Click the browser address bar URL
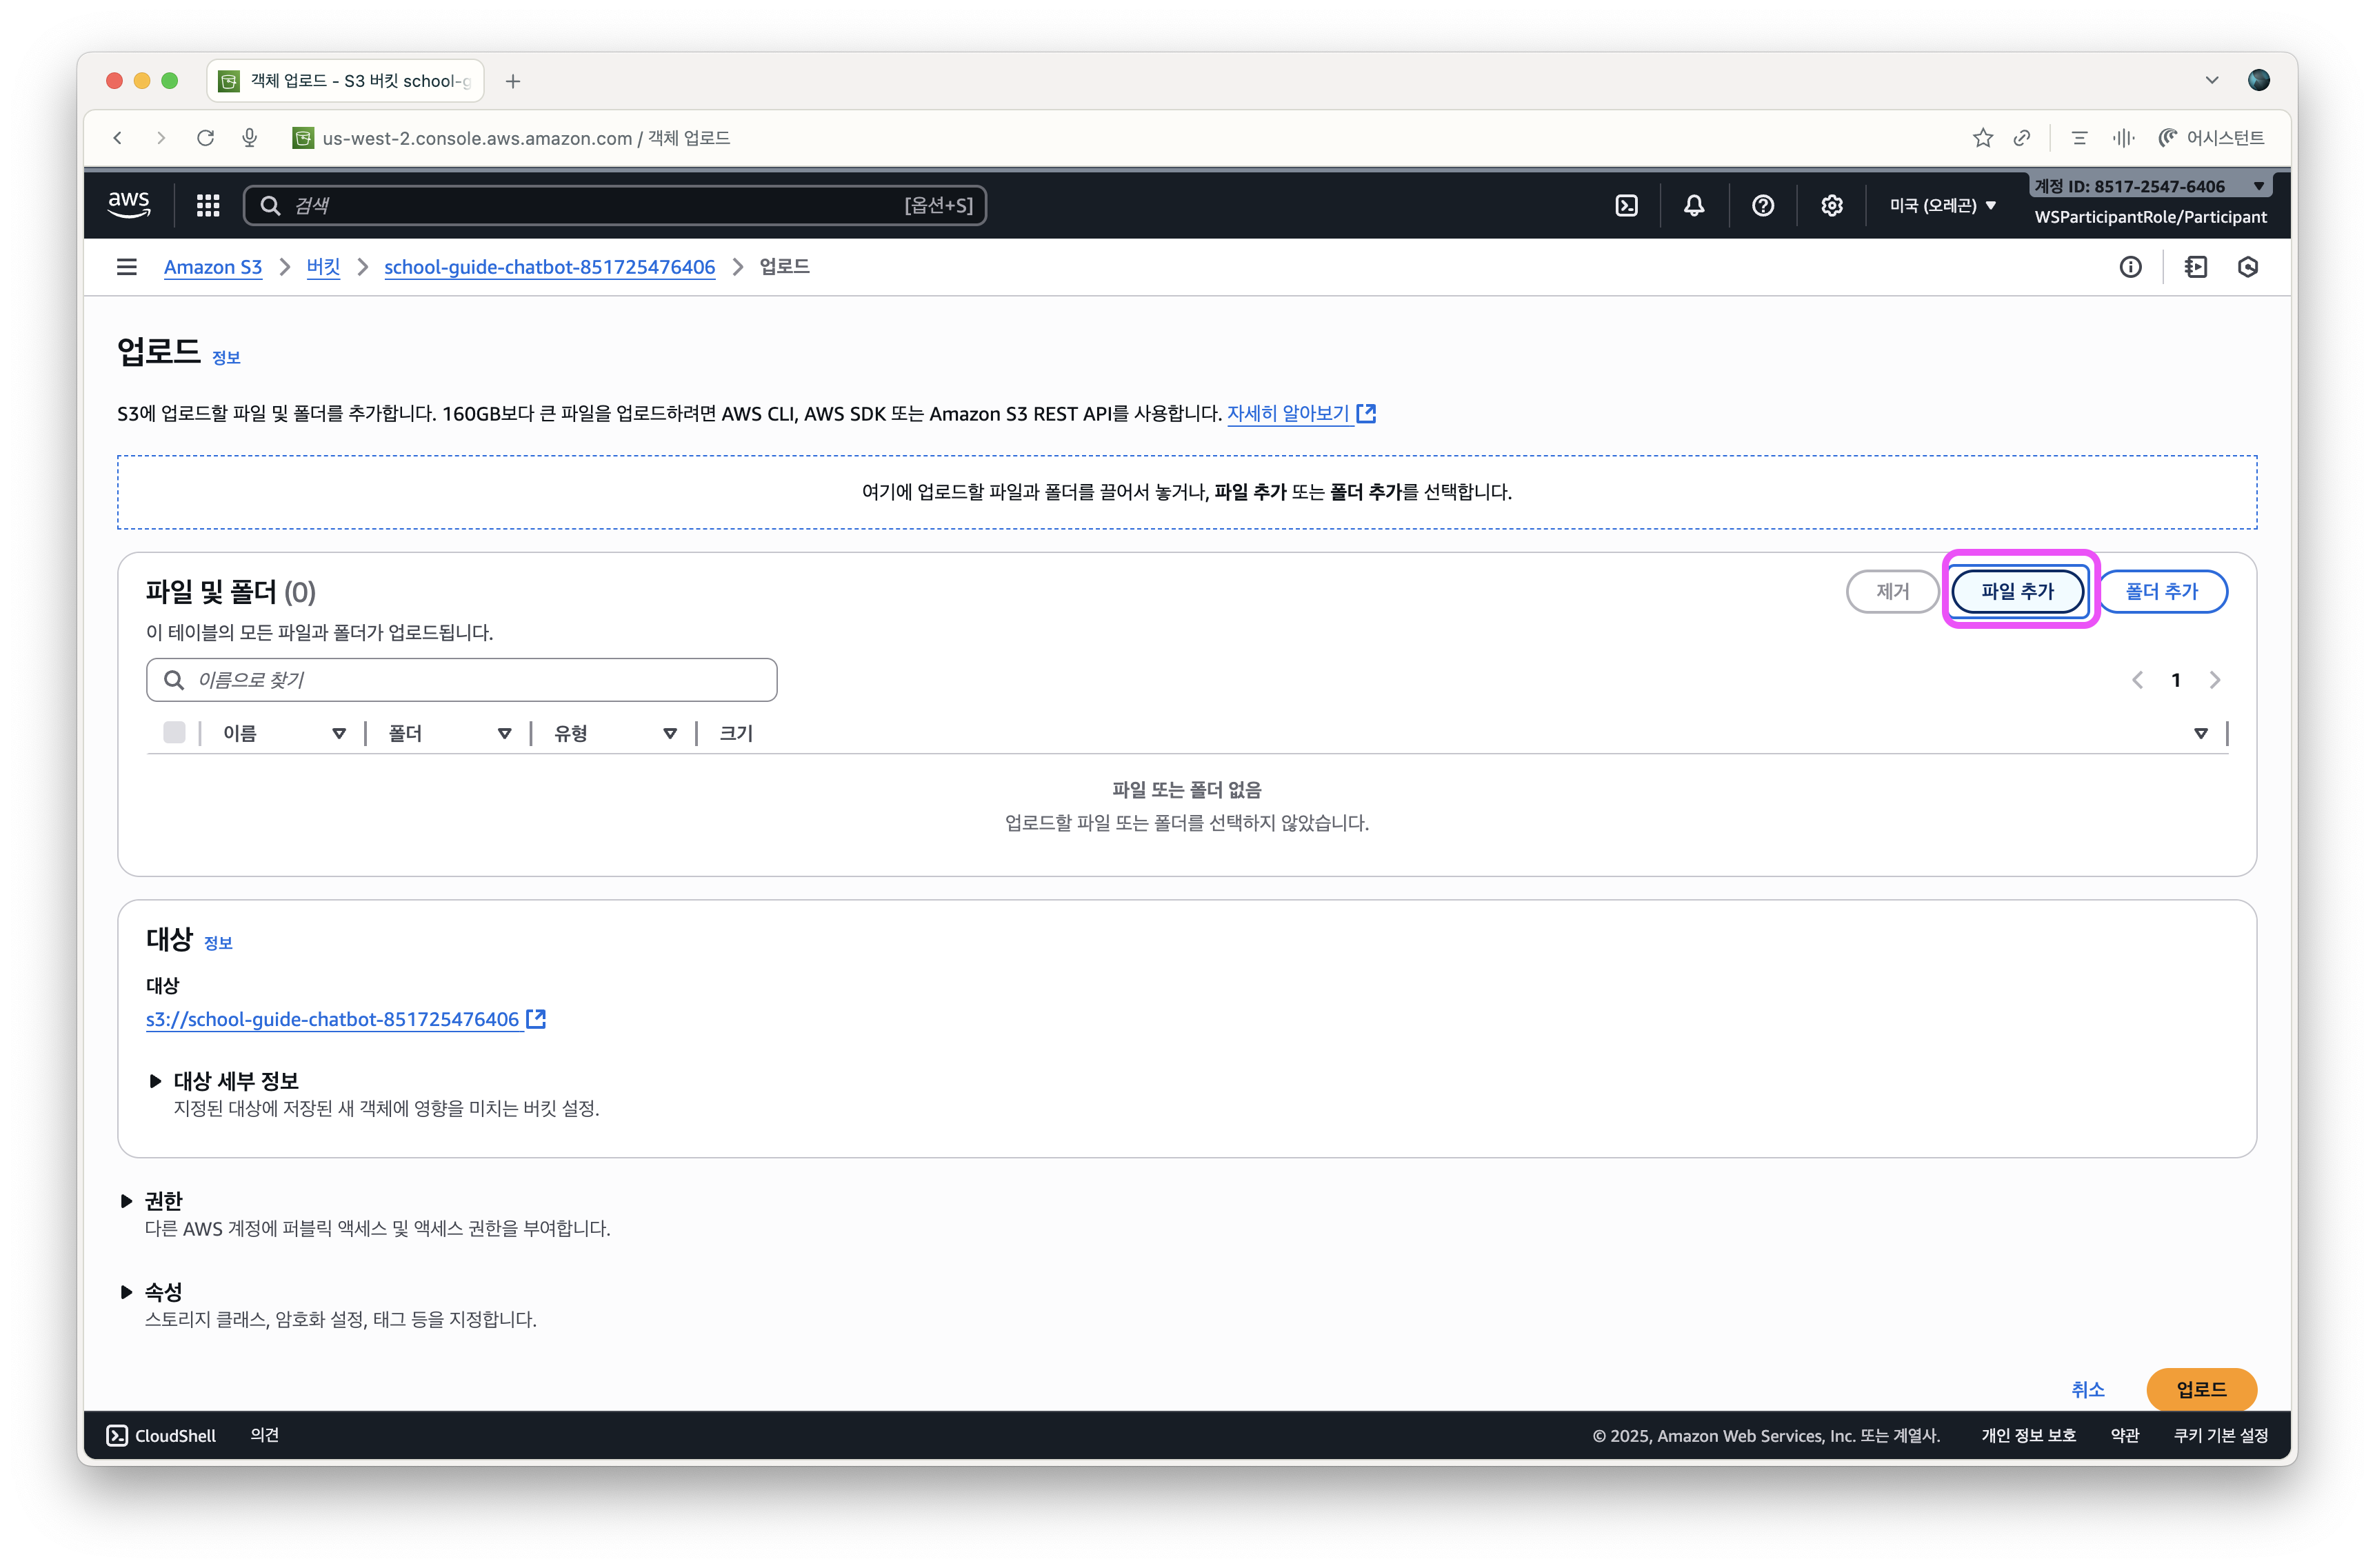This screenshot has height=1568, width=2375. tap(526, 138)
